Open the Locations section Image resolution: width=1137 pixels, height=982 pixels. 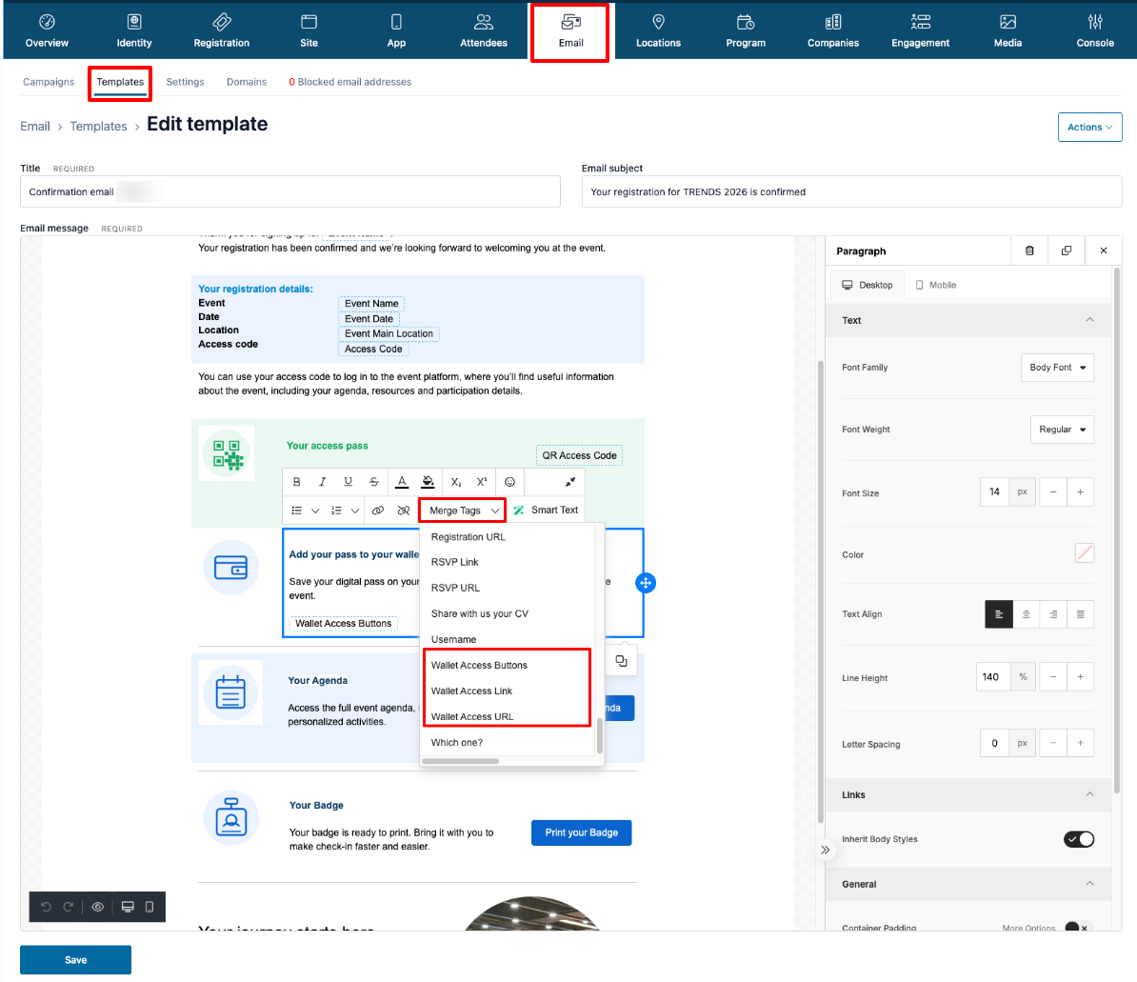coord(658,31)
